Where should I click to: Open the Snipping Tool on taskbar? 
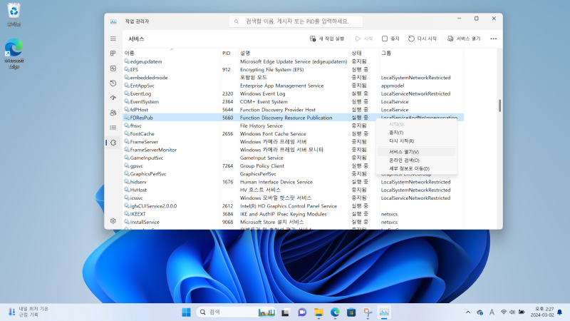[368, 312]
